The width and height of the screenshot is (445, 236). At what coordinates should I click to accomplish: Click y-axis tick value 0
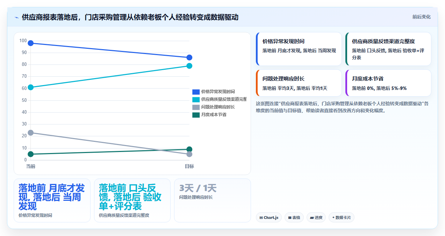point(26,160)
